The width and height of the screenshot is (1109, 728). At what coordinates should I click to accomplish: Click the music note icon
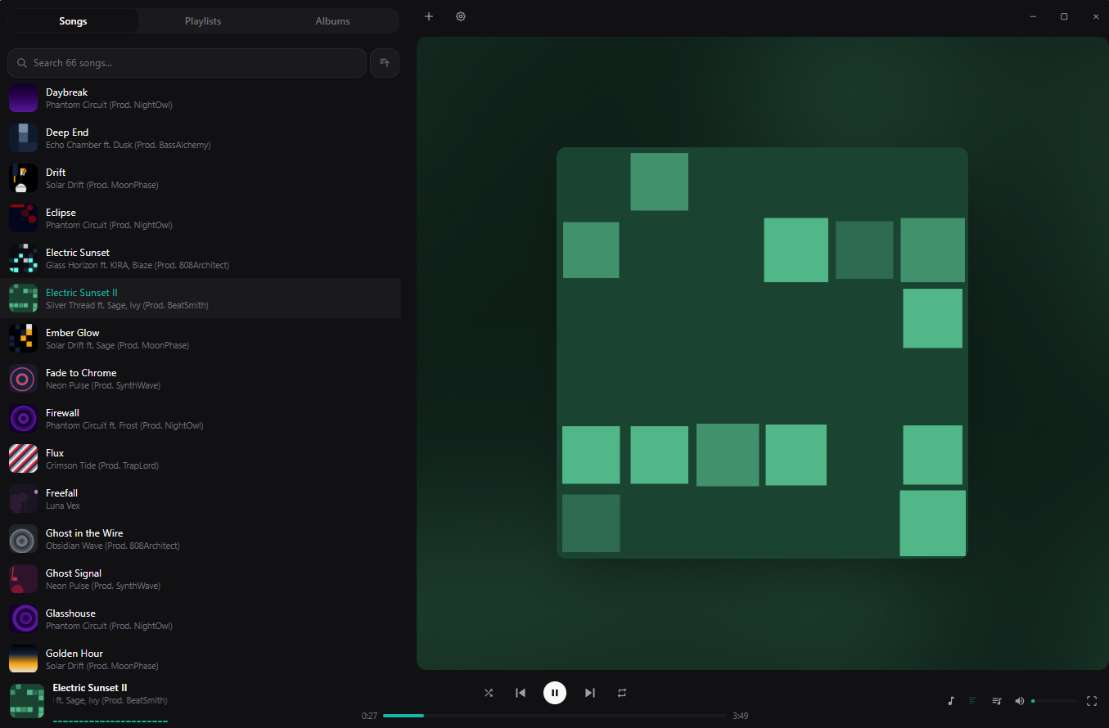tap(950, 701)
